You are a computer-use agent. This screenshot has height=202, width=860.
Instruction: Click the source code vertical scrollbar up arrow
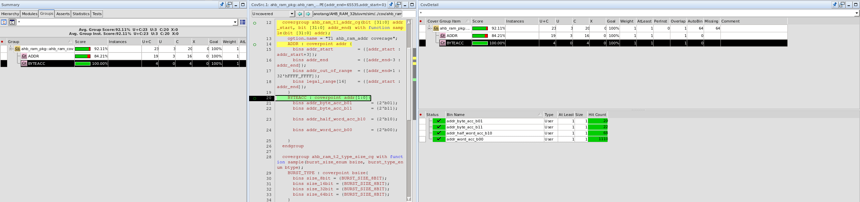tap(409, 22)
